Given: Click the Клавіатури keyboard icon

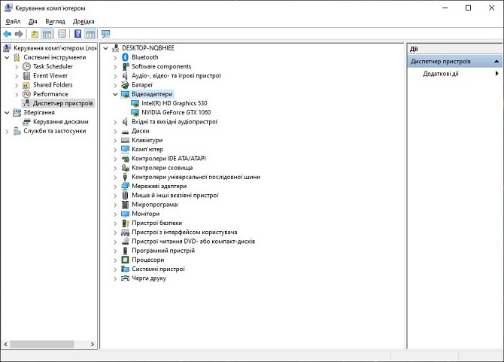Looking at the screenshot, I should point(126,140).
